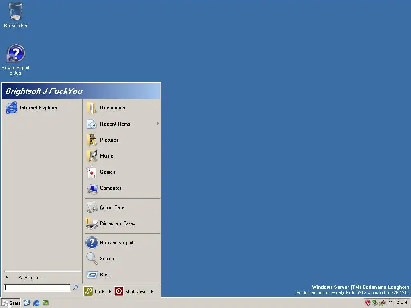Click the tray icon left of the clock
The image size is (411, 308).
(383, 303)
